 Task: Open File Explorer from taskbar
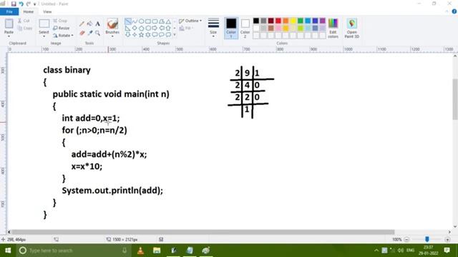pos(157,251)
